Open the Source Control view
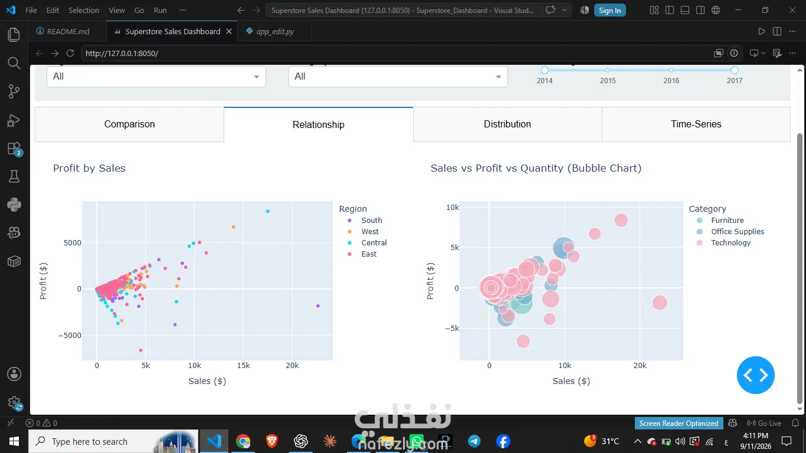The height and width of the screenshot is (453, 806). [14, 91]
